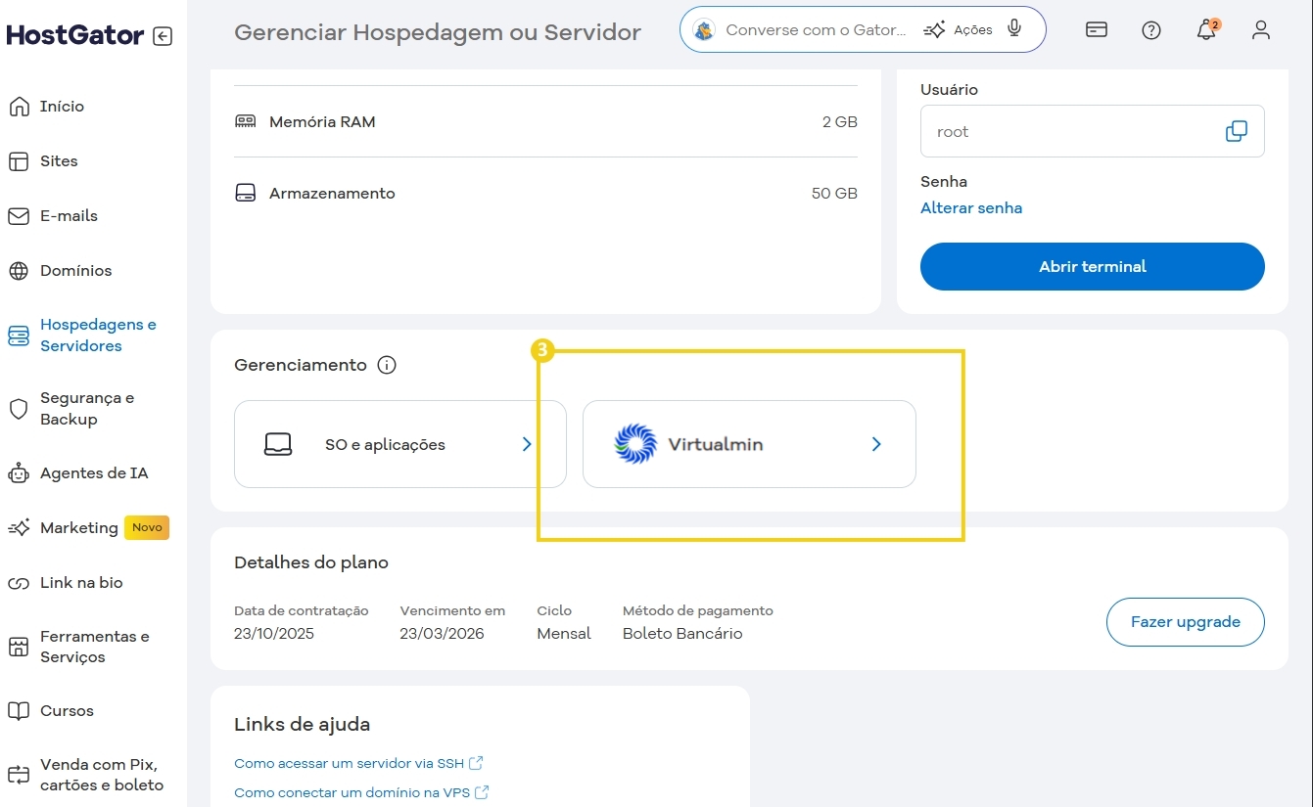The height and width of the screenshot is (807, 1313).
Task: Collapse the sidebar with the arrow icon
Action: [163, 35]
